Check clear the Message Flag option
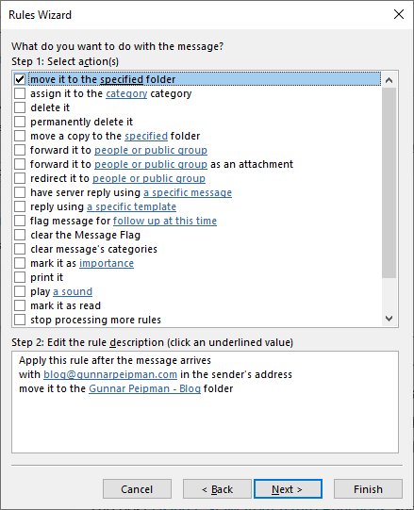The width and height of the screenshot is (414, 510). pyautogui.click(x=20, y=235)
